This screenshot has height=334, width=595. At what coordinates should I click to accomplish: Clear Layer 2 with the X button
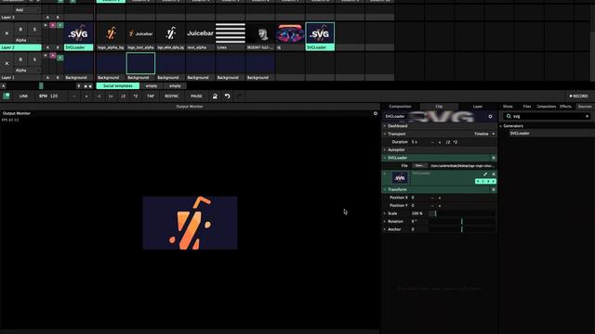point(7,33)
